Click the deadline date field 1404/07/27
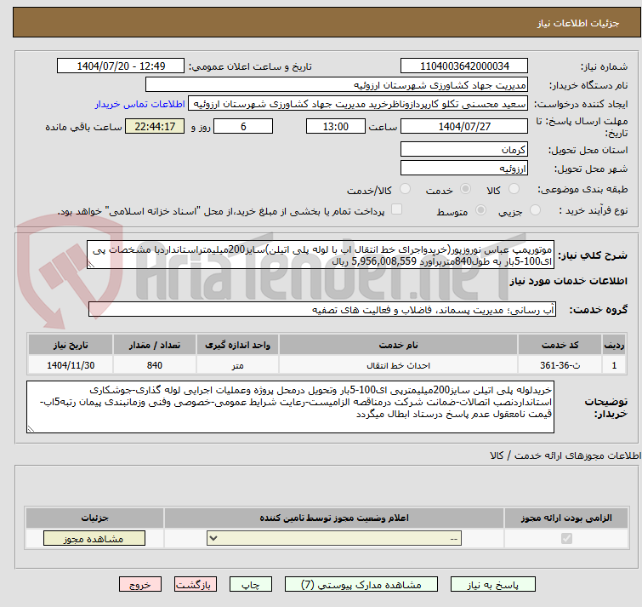The height and width of the screenshot is (607, 642). pos(464,126)
